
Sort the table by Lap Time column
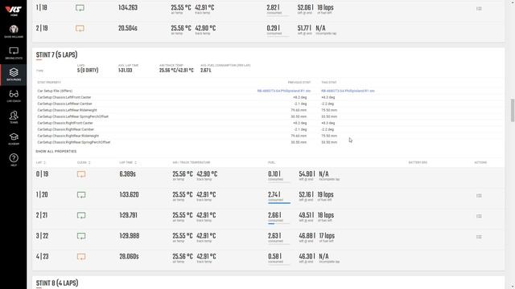pos(128,162)
